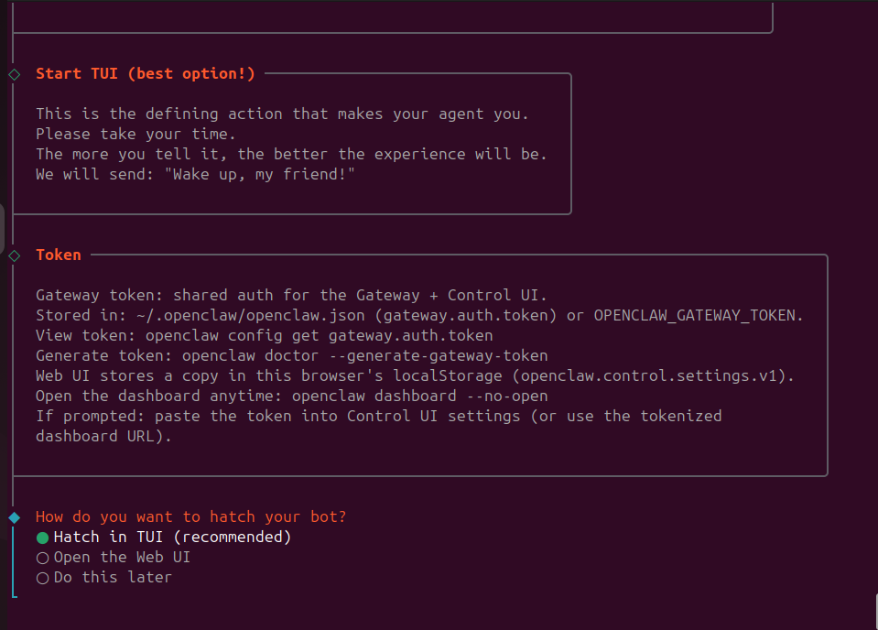Viewport: 878px width, 630px height.
Task: Click the filled cyan diamond at hatch prompt
Action: (x=14, y=517)
